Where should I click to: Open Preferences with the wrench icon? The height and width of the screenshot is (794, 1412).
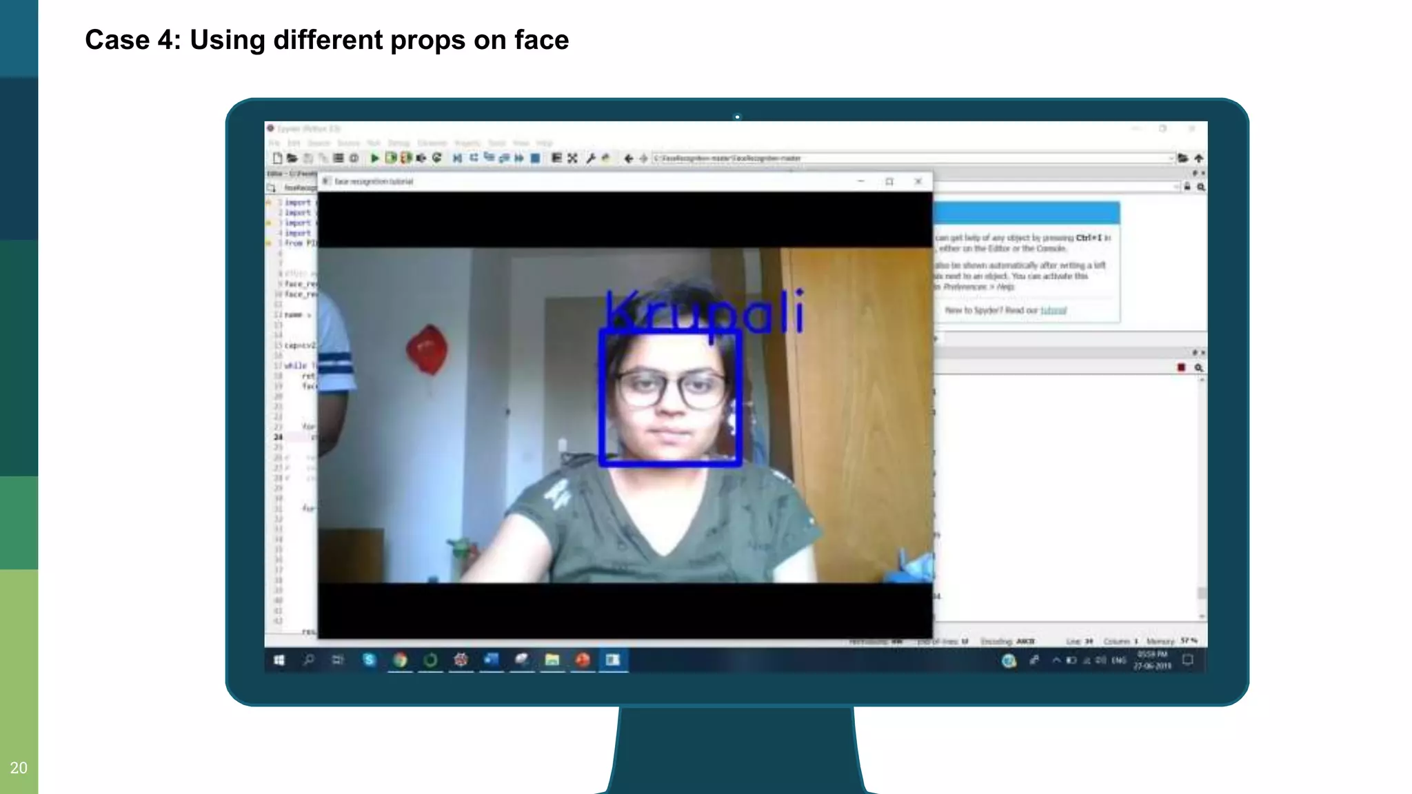click(590, 158)
